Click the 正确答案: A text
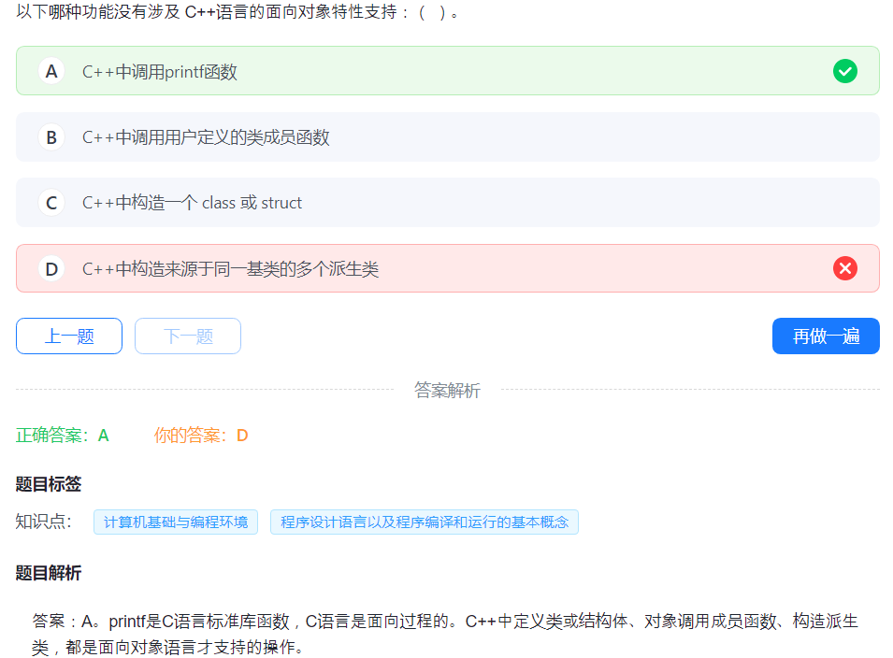This screenshot has height=658, width=893. 62,436
